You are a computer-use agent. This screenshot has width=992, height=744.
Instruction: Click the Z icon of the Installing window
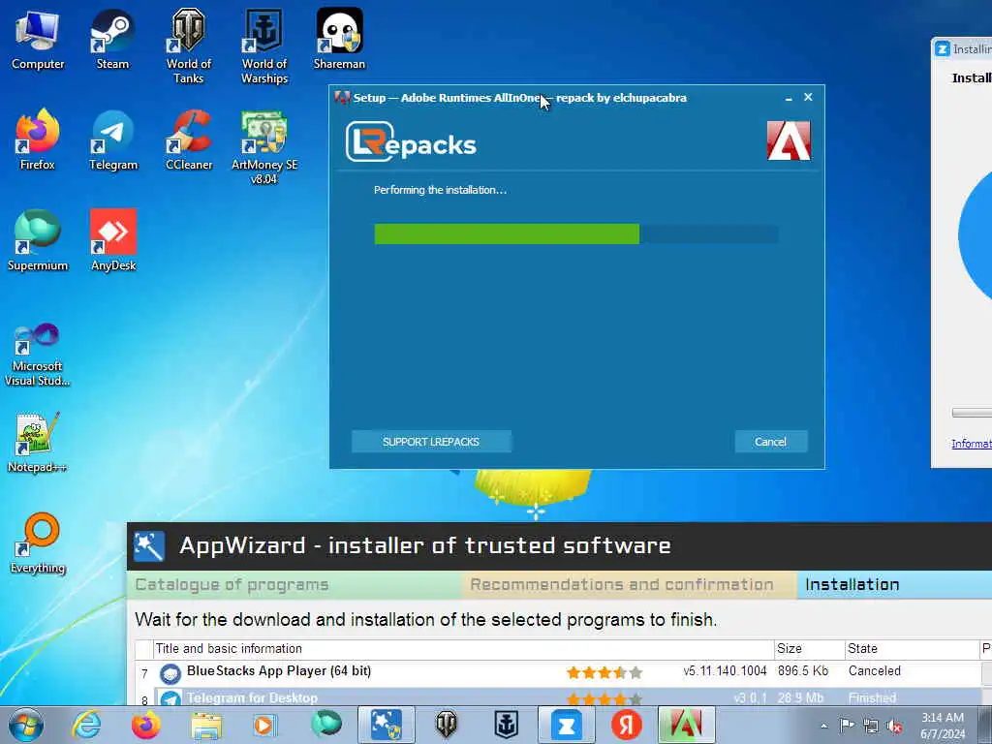(x=943, y=48)
